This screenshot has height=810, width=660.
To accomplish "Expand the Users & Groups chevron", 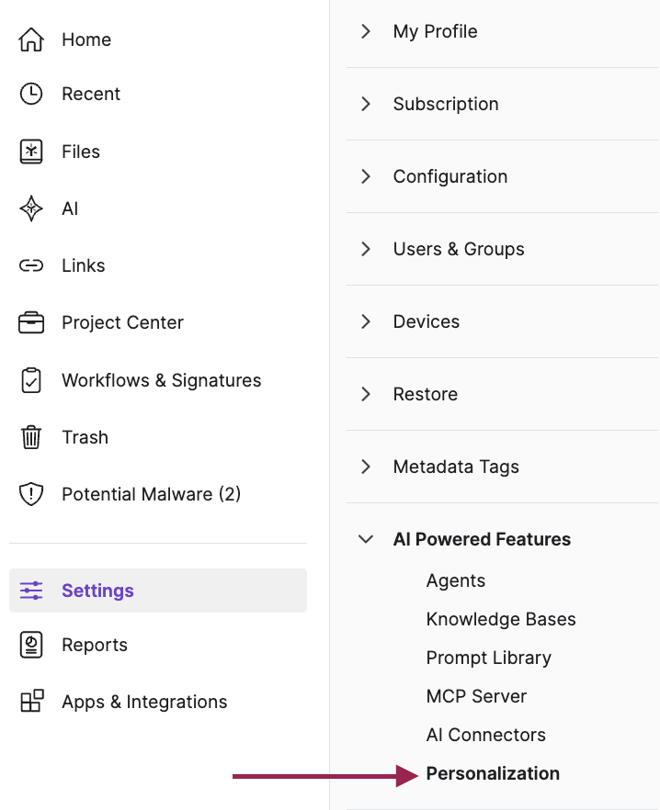I will (366, 249).
